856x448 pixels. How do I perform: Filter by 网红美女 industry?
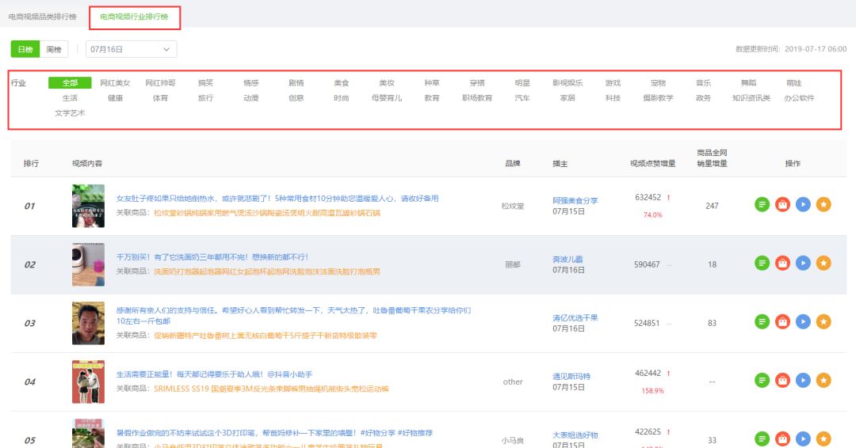pyautogui.click(x=115, y=83)
